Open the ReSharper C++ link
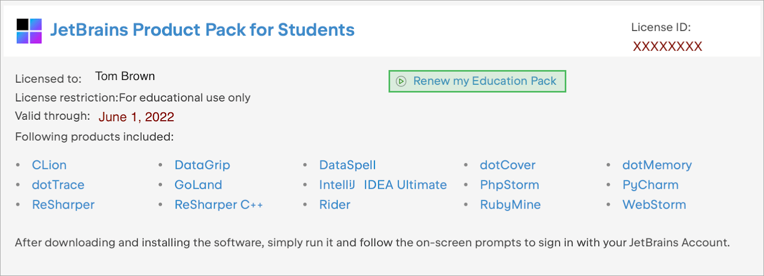Image resolution: width=764 pixels, height=276 pixels. click(219, 205)
